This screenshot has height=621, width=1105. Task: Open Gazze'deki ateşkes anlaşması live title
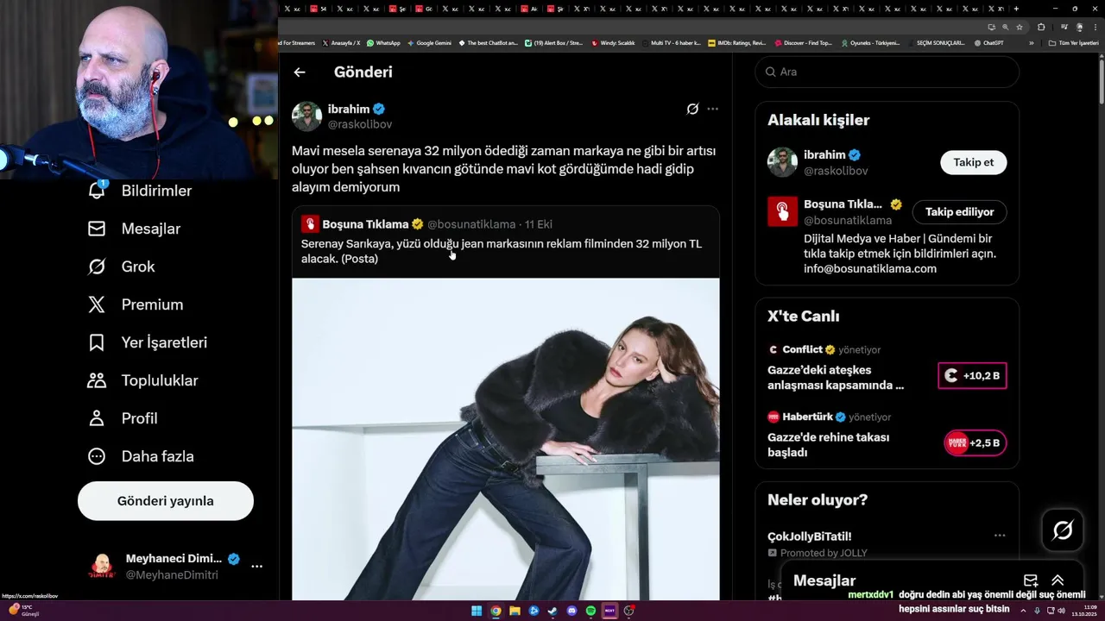(836, 378)
